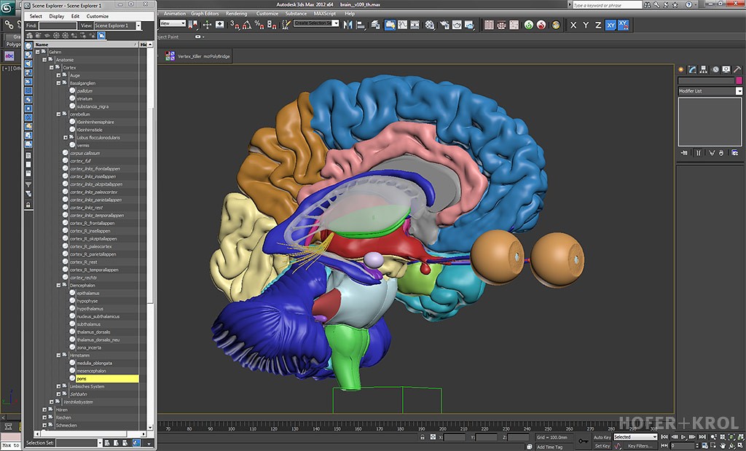Expand the Lobus flocculonodularis node
Viewport: 746px width, 451px height.
(66, 138)
